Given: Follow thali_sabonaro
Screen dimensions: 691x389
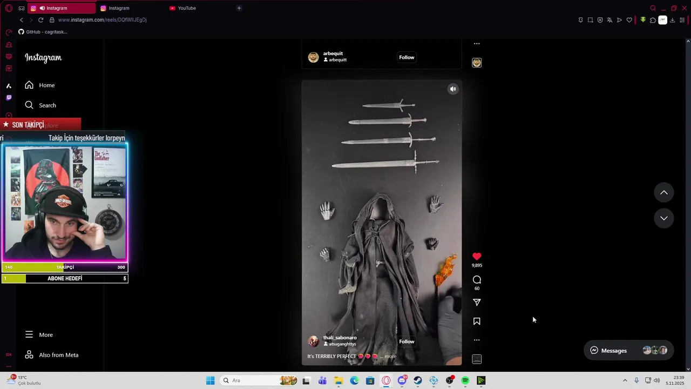Looking at the screenshot, I should point(407,341).
